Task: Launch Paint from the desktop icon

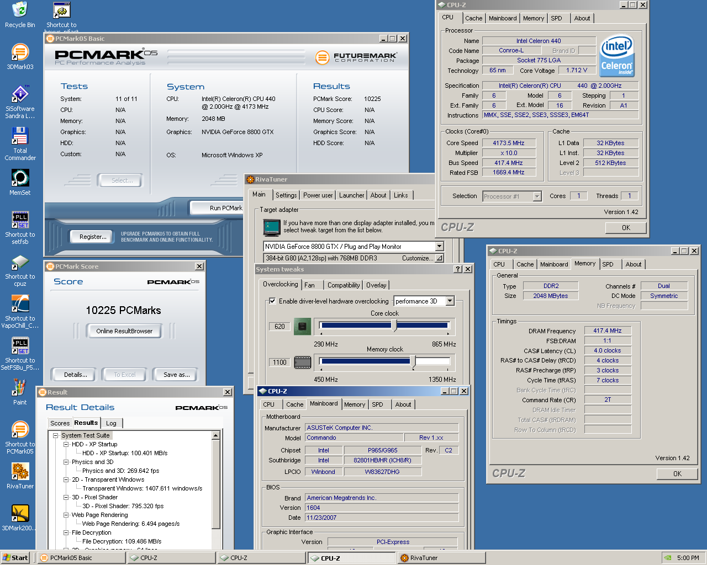Action: pos(20,392)
